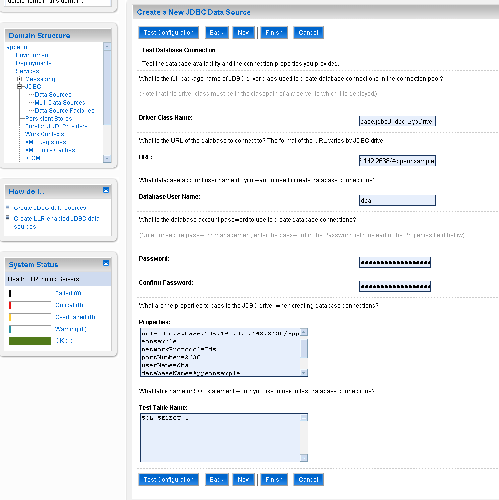Collapse the How do I panel icon
Screen dimensions: 499x500
click(x=106, y=190)
